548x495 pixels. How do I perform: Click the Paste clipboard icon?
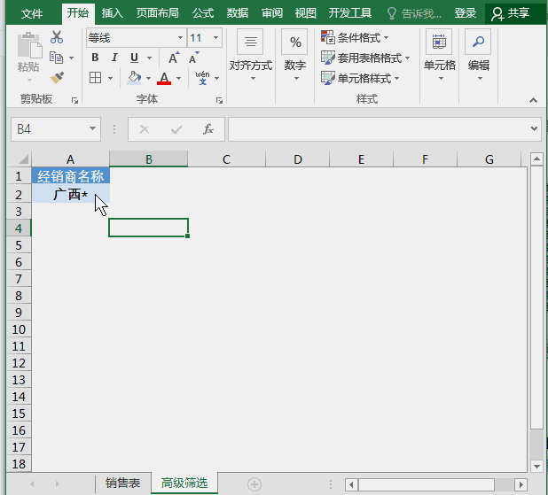point(29,45)
